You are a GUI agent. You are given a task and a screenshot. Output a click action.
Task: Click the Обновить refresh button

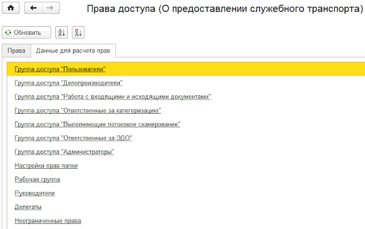pyautogui.click(x=27, y=32)
